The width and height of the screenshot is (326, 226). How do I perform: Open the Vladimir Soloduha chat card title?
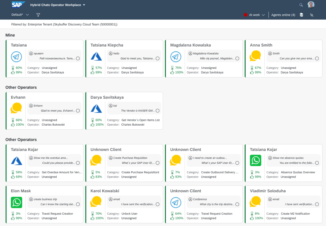click(x=268, y=191)
